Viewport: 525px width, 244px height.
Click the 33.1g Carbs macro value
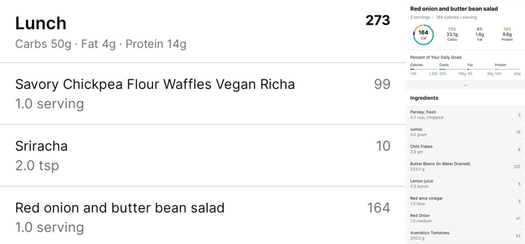coord(452,35)
